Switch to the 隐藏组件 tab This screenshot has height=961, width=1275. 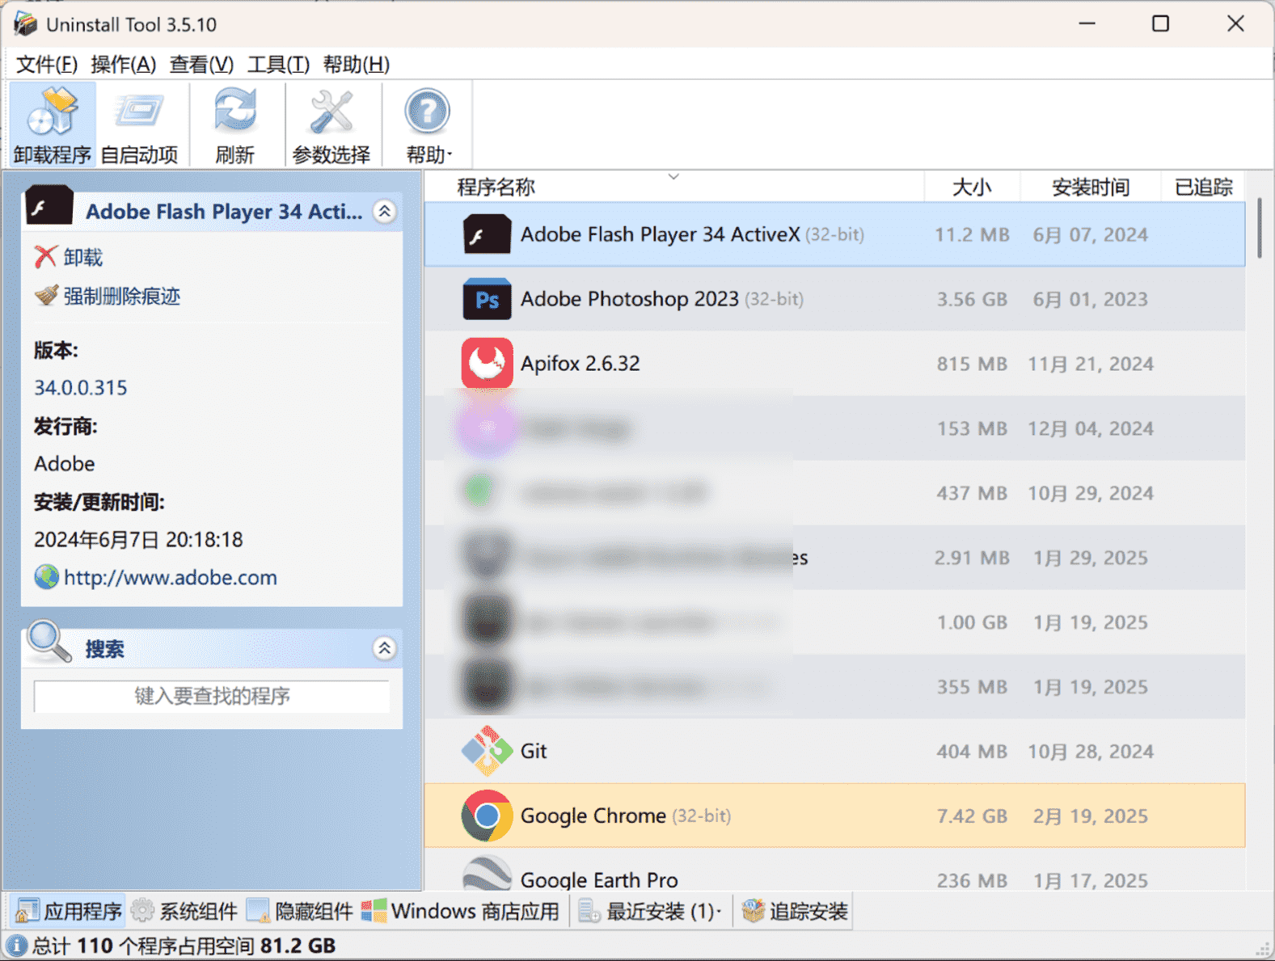300,912
